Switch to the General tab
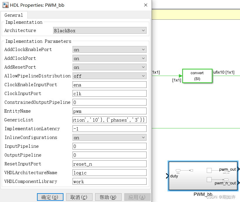This screenshot has width=240, height=202. click(14, 15)
